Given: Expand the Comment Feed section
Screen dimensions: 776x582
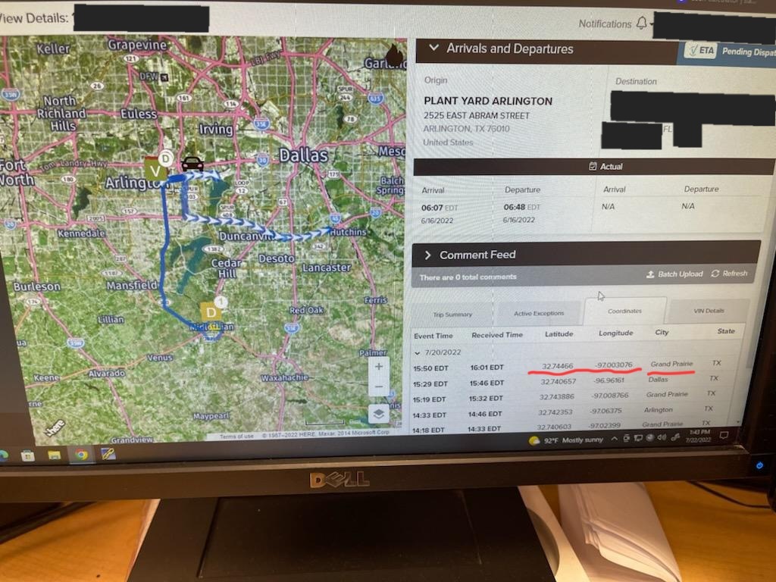Looking at the screenshot, I should click(427, 255).
